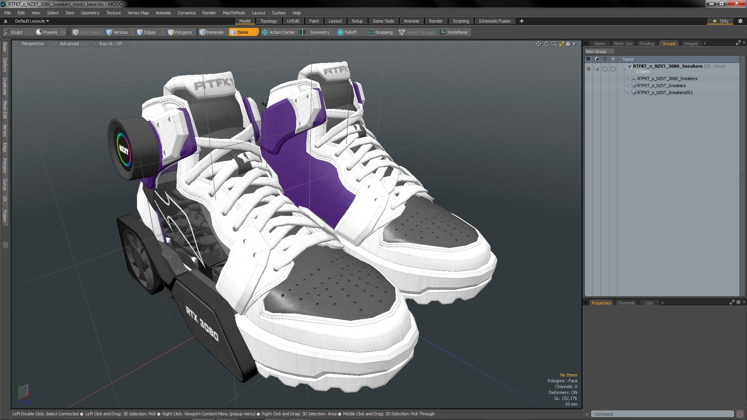Click the Command input field
This screenshot has height=420, width=747.
(x=662, y=414)
